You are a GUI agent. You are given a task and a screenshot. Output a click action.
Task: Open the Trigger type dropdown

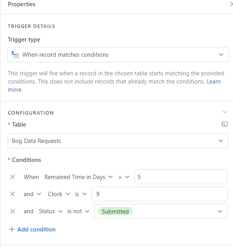(x=118, y=55)
